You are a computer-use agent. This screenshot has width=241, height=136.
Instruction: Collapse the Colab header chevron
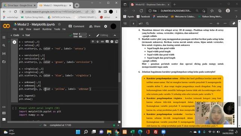coord(115,35)
